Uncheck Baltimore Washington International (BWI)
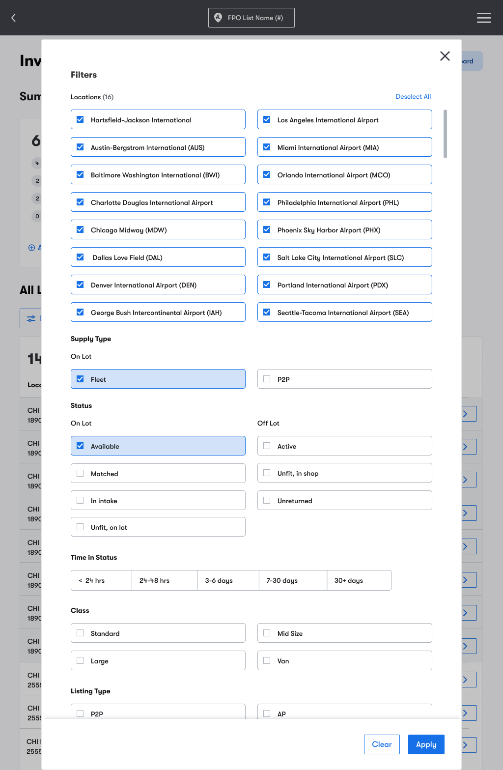This screenshot has width=503, height=770. click(158, 174)
